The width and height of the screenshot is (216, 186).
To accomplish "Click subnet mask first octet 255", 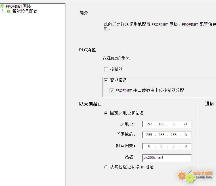I will click(x=149, y=135).
